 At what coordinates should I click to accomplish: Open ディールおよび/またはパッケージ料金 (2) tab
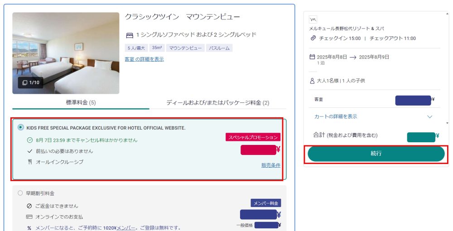tap(218, 102)
